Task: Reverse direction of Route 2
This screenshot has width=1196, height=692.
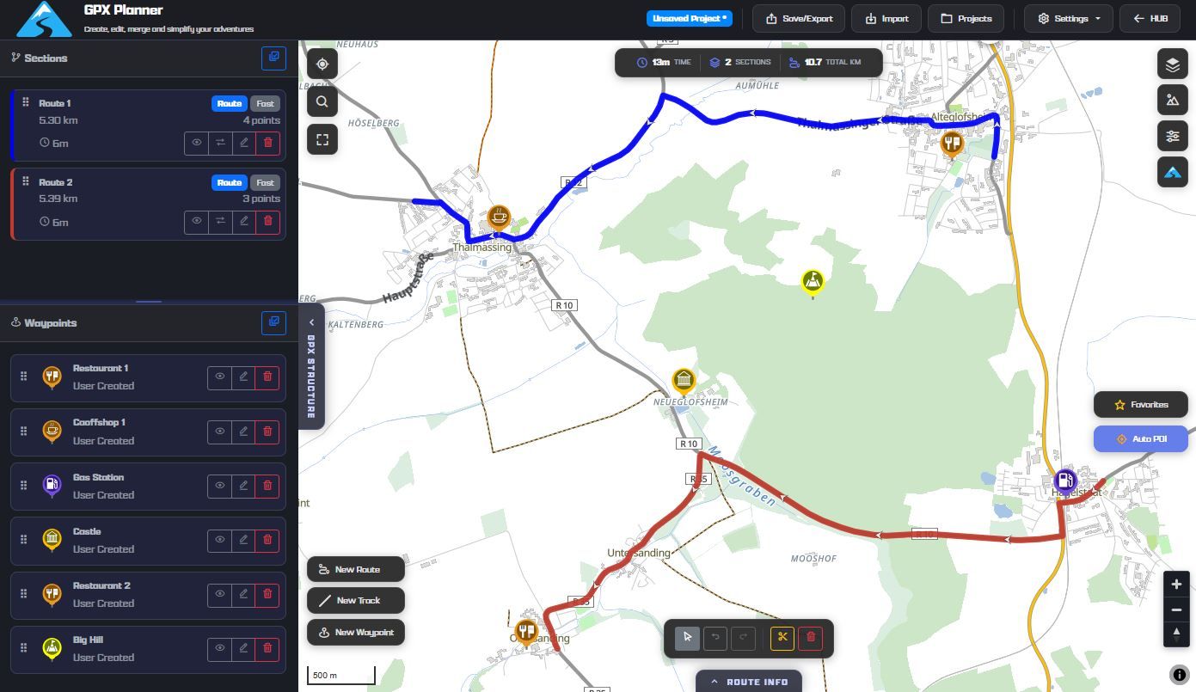Action: [x=220, y=222]
